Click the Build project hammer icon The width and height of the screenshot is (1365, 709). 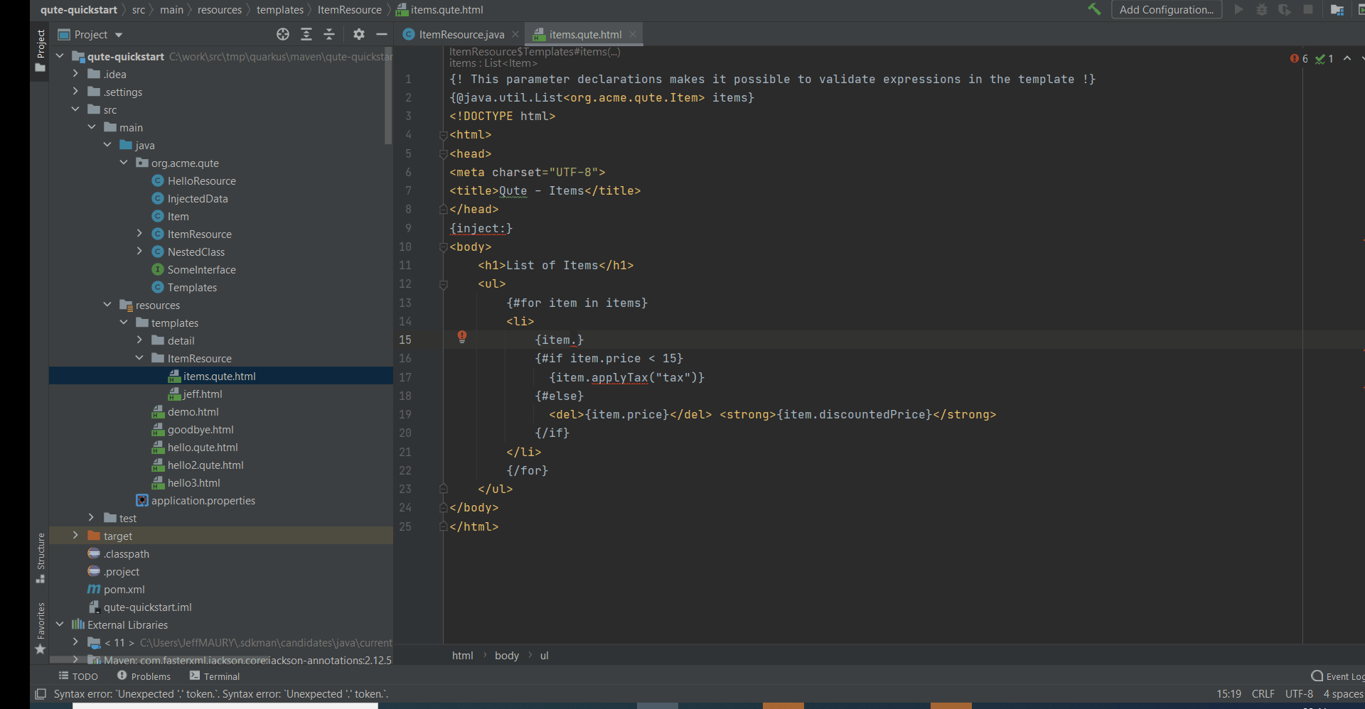pos(1093,9)
